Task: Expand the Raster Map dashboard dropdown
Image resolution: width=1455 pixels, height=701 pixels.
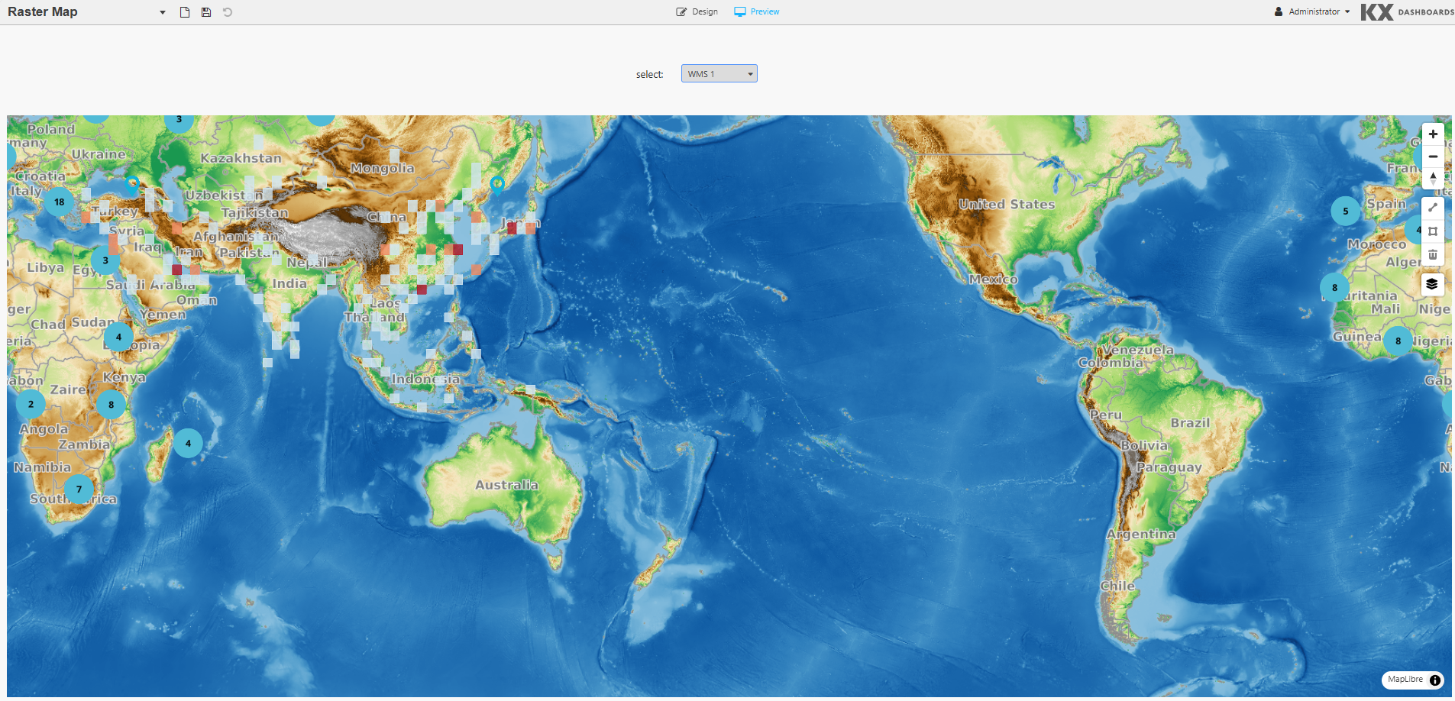Action: tap(163, 12)
